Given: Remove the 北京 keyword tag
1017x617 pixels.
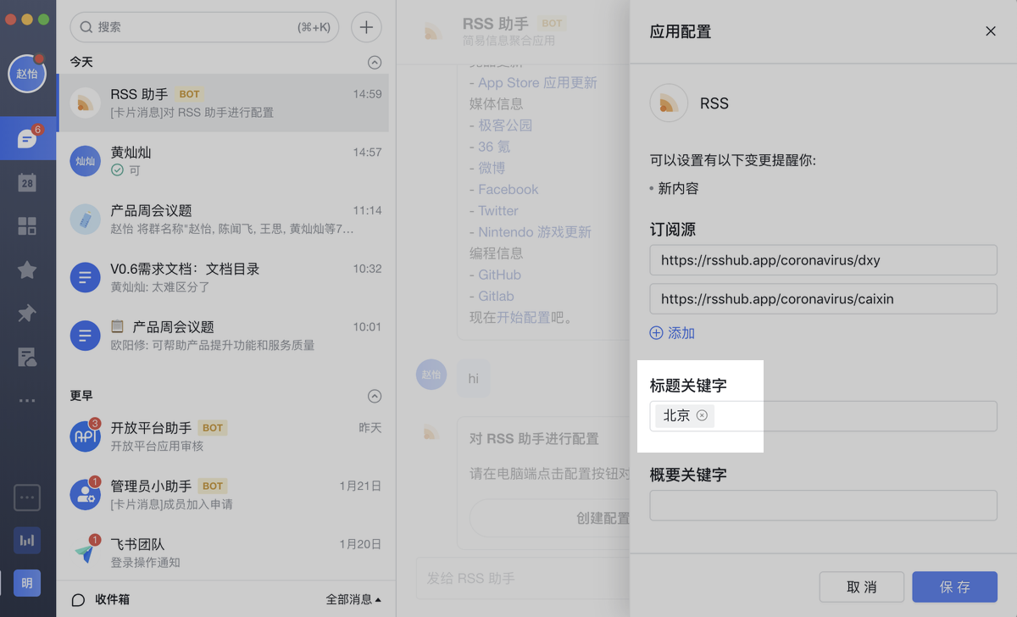Looking at the screenshot, I should pyautogui.click(x=702, y=415).
